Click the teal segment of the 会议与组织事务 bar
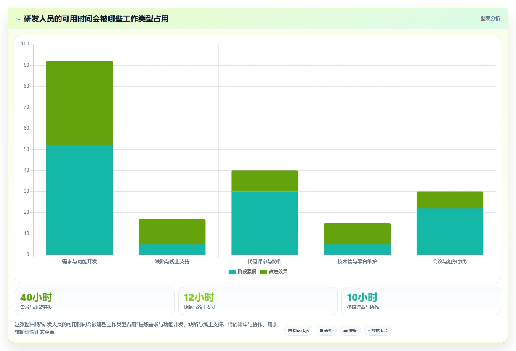Viewport: 516px width, 351px height. coord(450,231)
